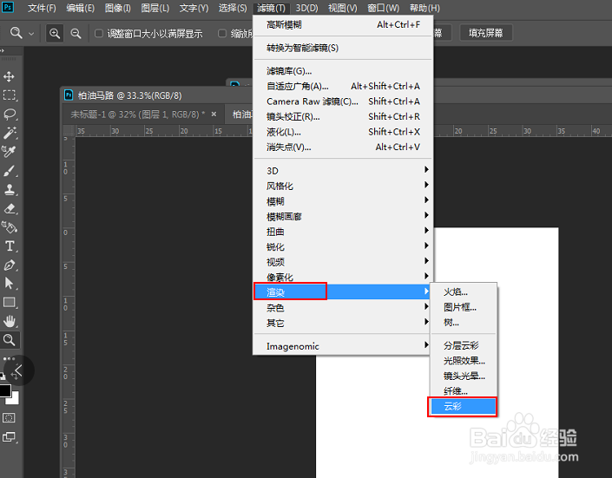Open the Edit Toolbar three-dots icon

click(x=9, y=358)
